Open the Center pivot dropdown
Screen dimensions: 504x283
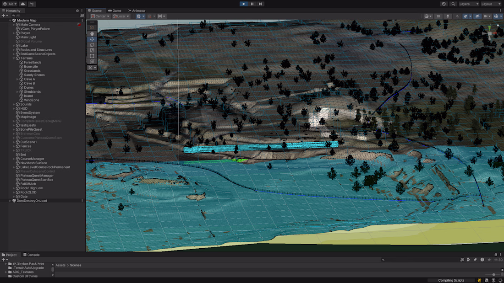(100, 16)
